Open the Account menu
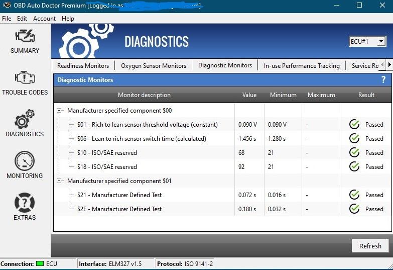This screenshot has width=393, height=270. [44, 18]
